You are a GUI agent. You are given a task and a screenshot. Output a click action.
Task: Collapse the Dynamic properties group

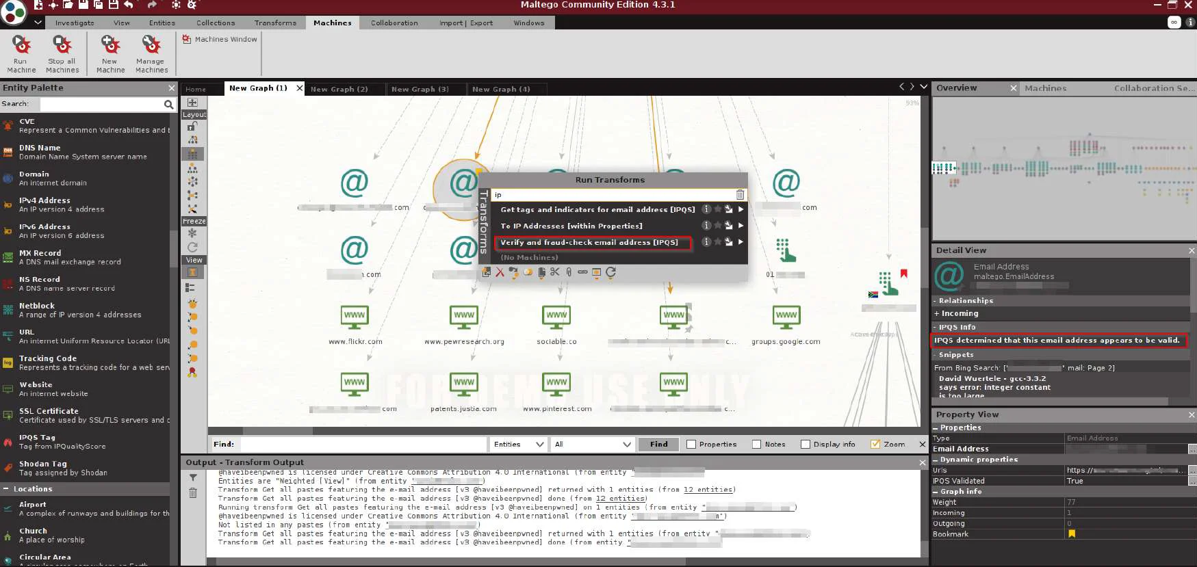click(x=936, y=460)
